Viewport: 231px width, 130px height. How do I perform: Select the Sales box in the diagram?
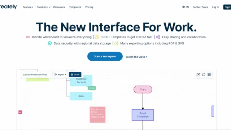click(x=81, y=96)
